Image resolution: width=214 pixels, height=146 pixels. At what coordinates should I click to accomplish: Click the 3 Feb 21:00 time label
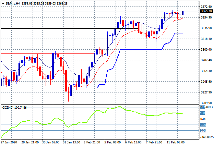click(x=92, y=142)
